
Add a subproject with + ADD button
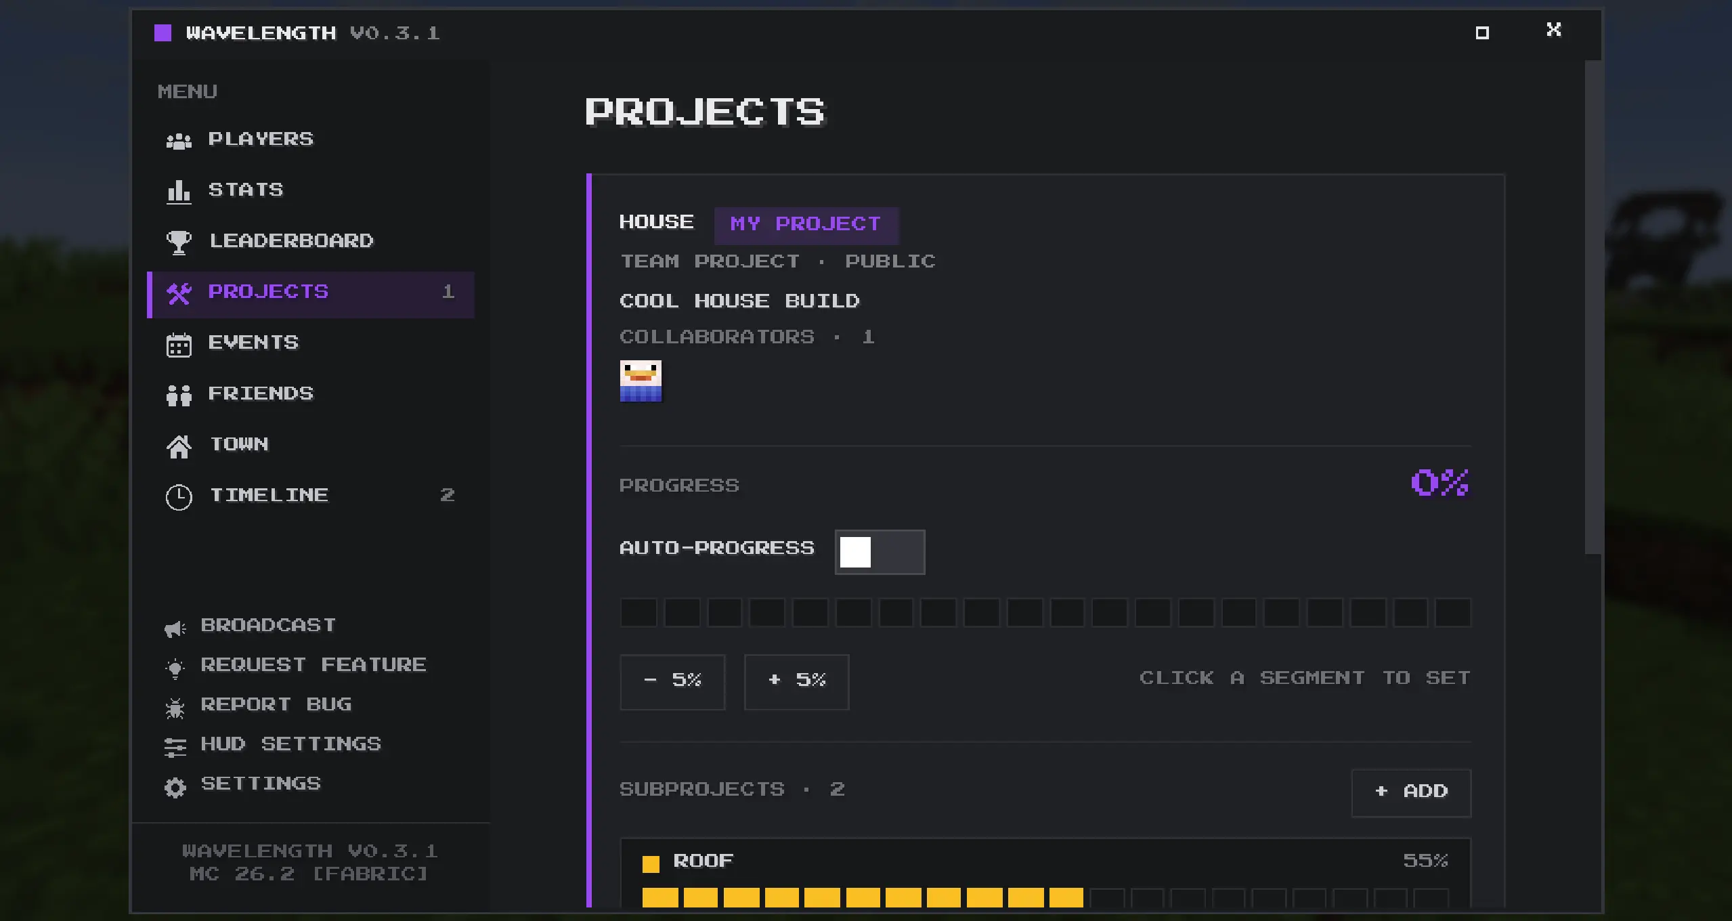pyautogui.click(x=1411, y=792)
